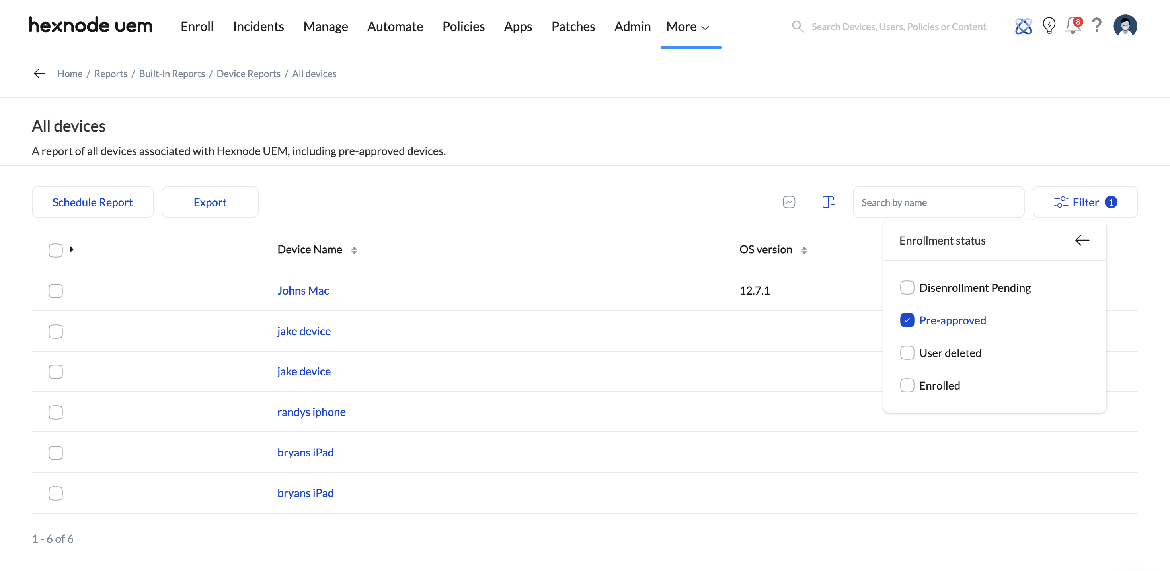Open the user profile avatar
This screenshot has width=1170, height=571.
[x=1125, y=26]
